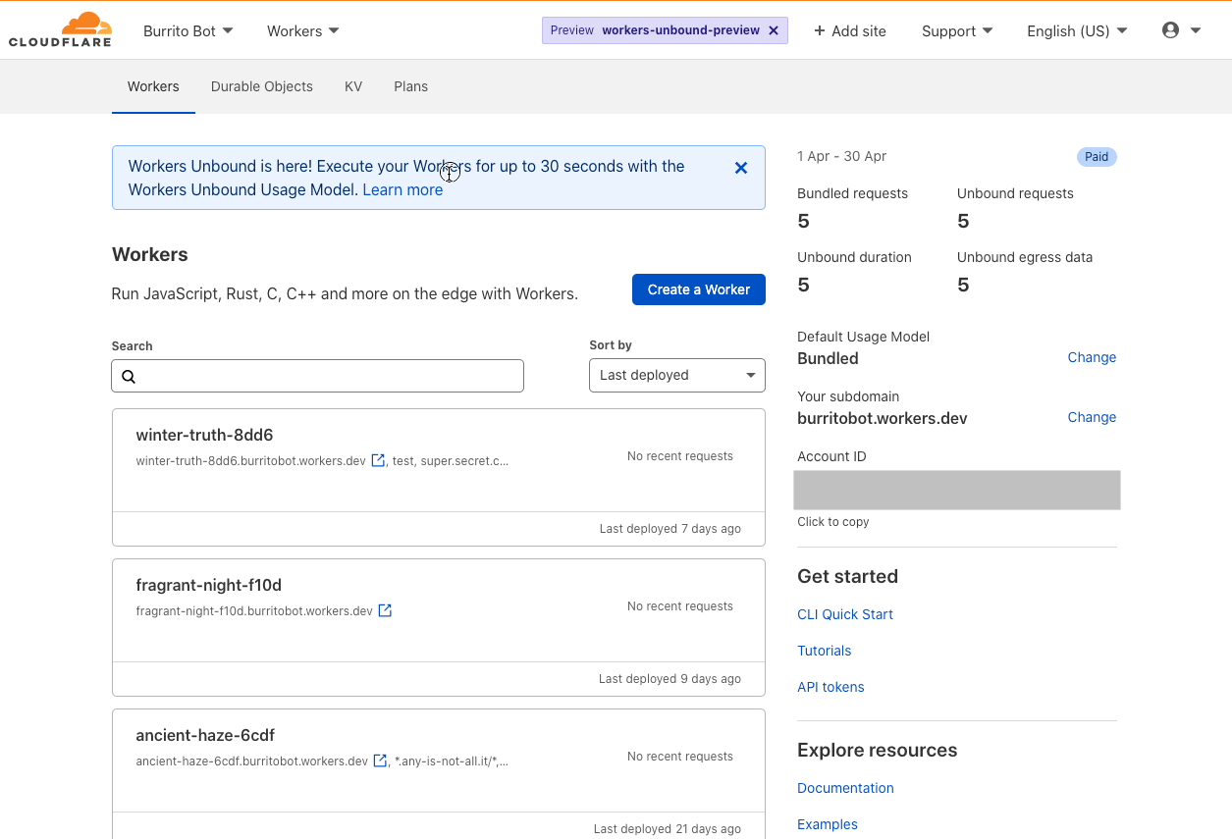Screen dimensions: 1232x839
Task: Click the Preview workers-unbound-preview tag
Action: click(x=665, y=30)
